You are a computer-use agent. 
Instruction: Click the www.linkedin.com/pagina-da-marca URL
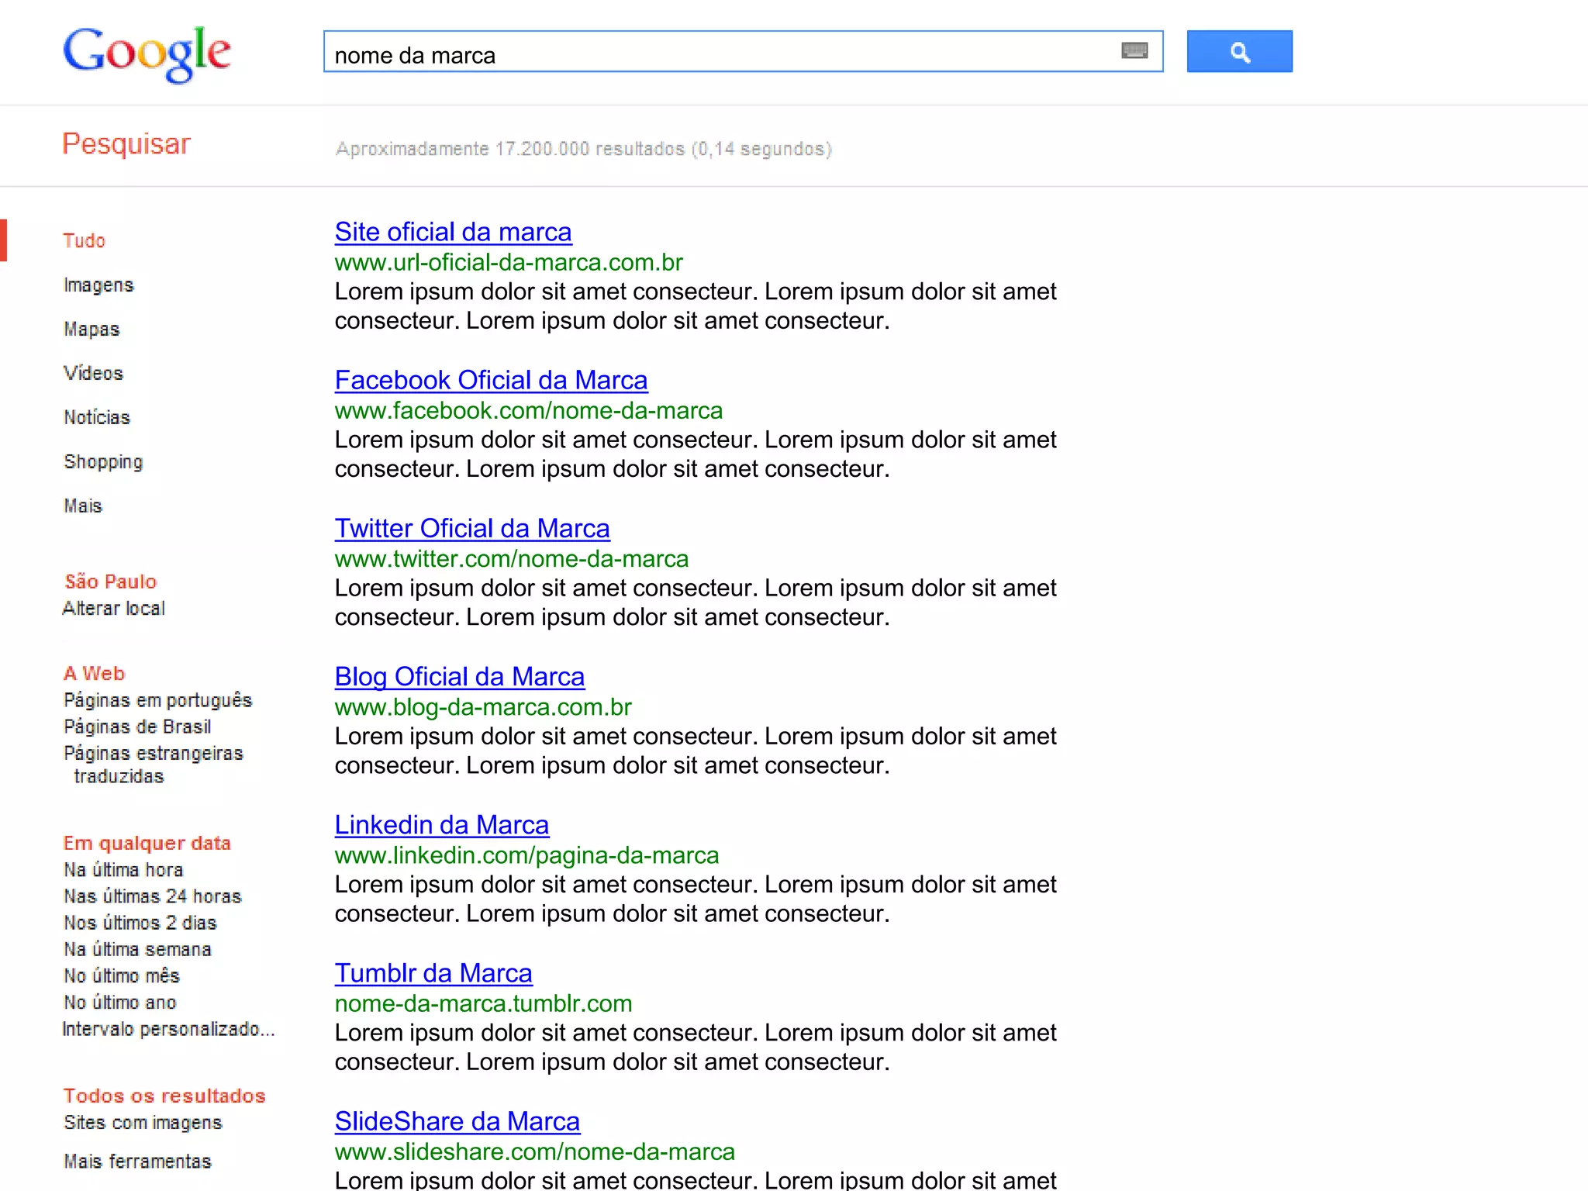click(526, 855)
